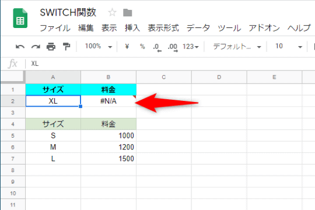Screen dimensions: 315x210
Task: Select column A header
Action: click(53, 77)
